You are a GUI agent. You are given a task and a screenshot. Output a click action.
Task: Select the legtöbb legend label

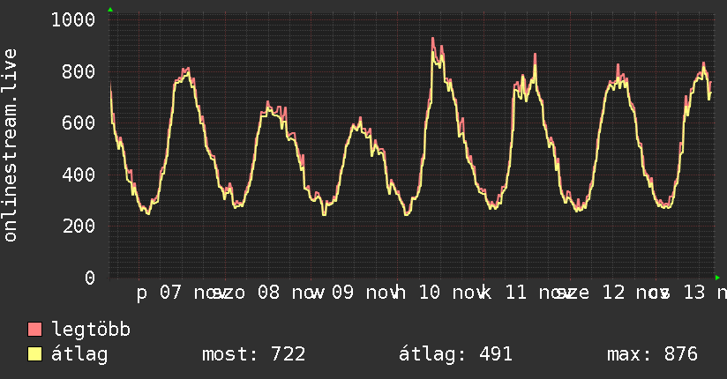pyautogui.click(x=91, y=330)
